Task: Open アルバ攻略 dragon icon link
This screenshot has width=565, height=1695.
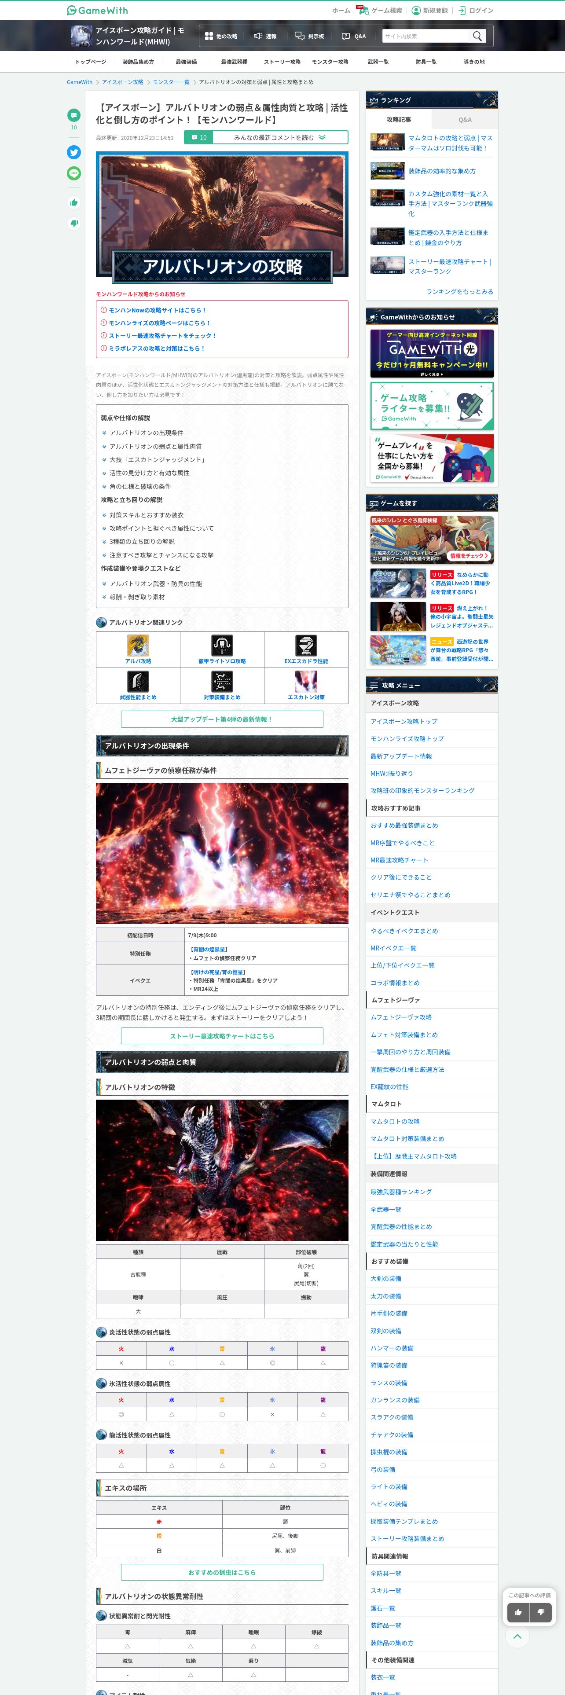Action: click(138, 646)
